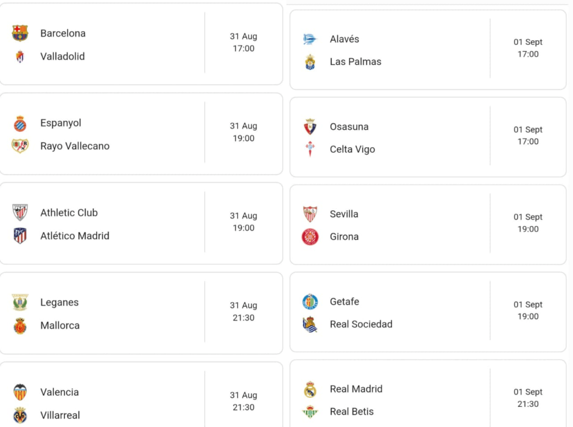Select the Mallorca team name

coord(60,325)
